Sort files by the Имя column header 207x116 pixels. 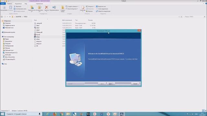tap(35, 20)
